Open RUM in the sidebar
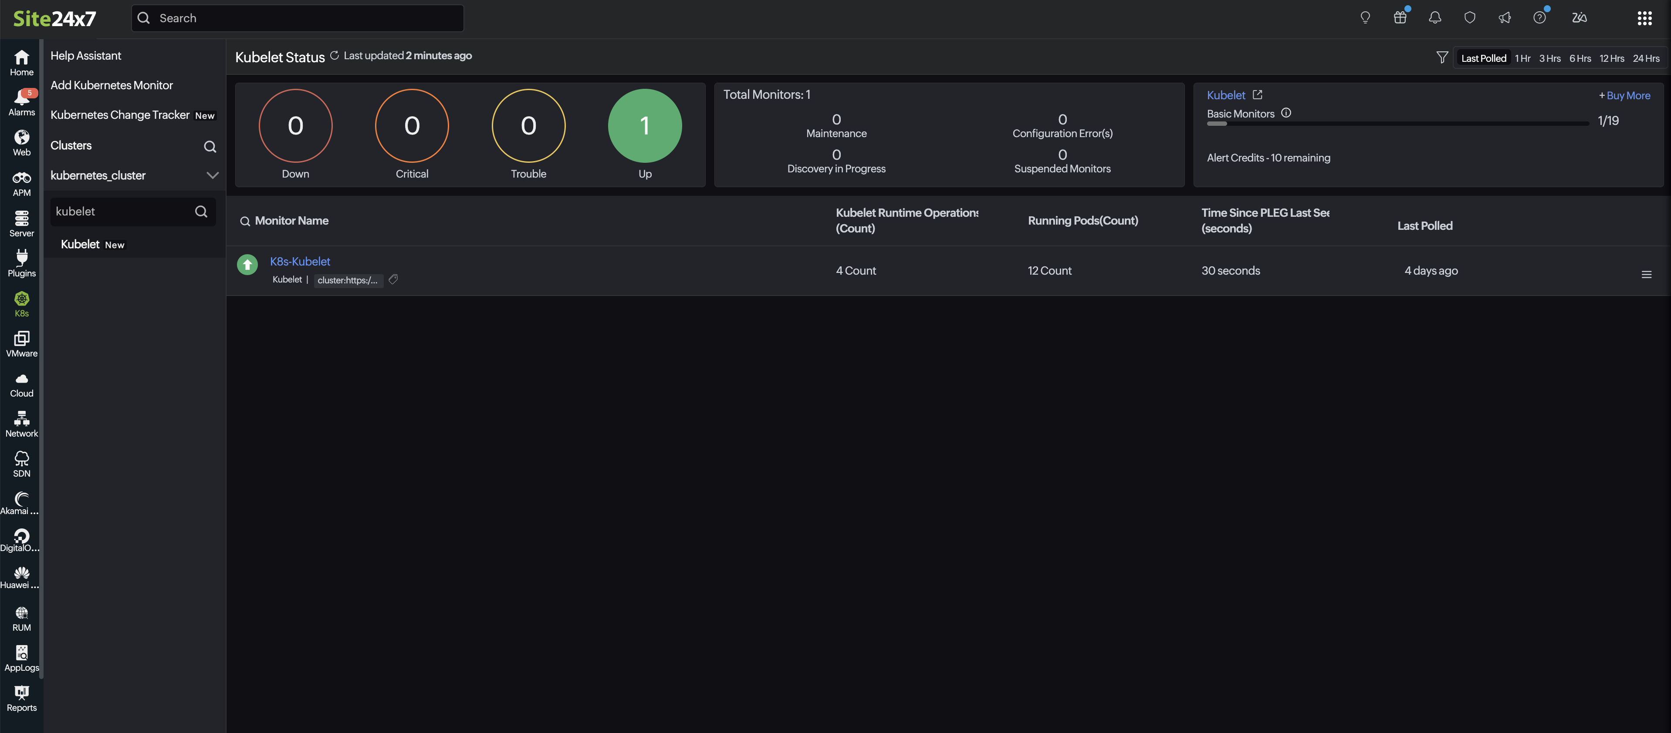The height and width of the screenshot is (733, 1671). point(21,619)
